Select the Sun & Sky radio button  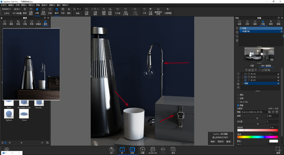click(238, 102)
